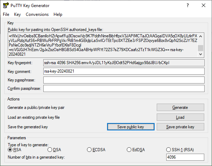This screenshot has width=212, height=166.
Task: Click the 'Key passphrase:' label
Action: (21, 80)
